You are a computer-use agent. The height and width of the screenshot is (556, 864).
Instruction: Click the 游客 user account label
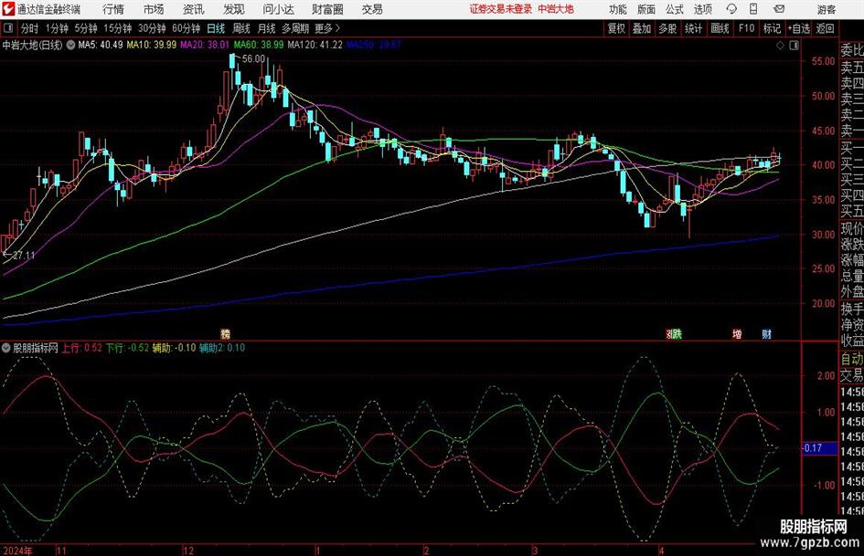click(x=827, y=9)
